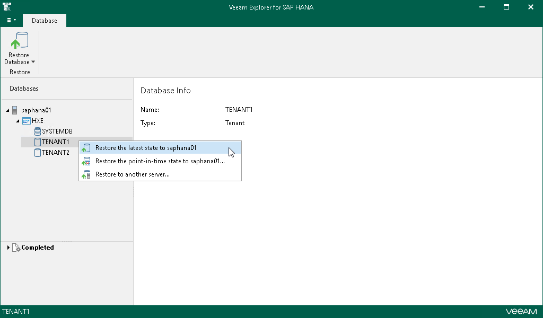Open the main application menu button
543x318 pixels.
click(11, 20)
